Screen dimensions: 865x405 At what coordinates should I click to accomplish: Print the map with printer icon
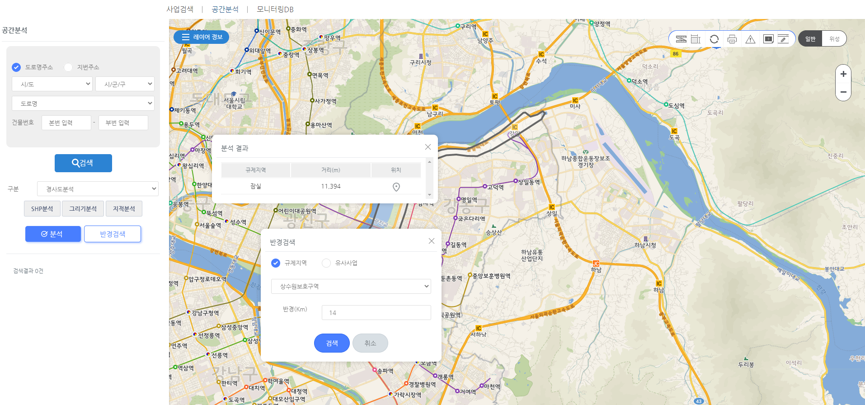coord(732,39)
